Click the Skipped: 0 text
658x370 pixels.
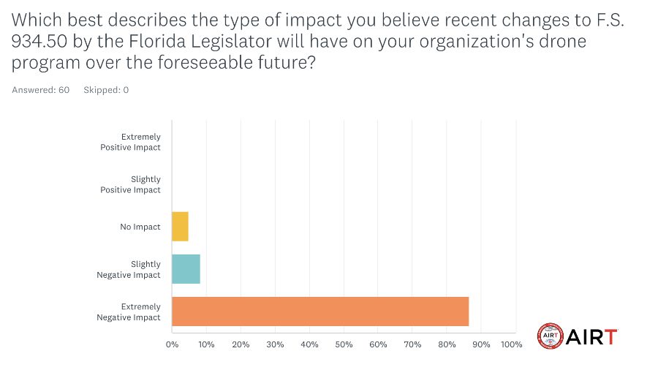pos(106,90)
